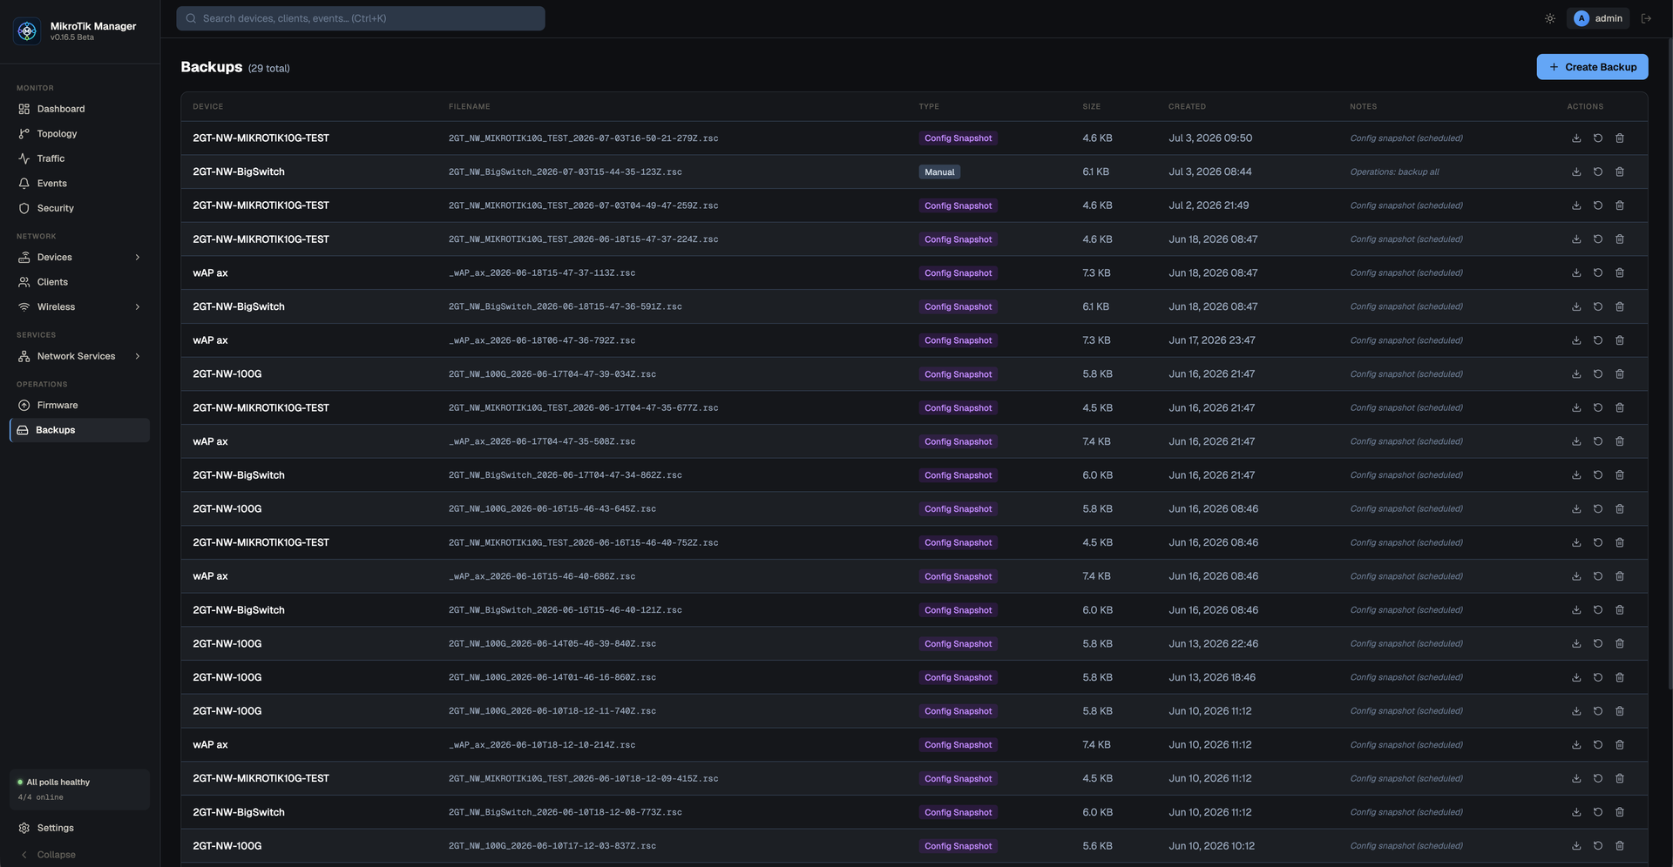Open the Traffic monitor page

point(79,158)
